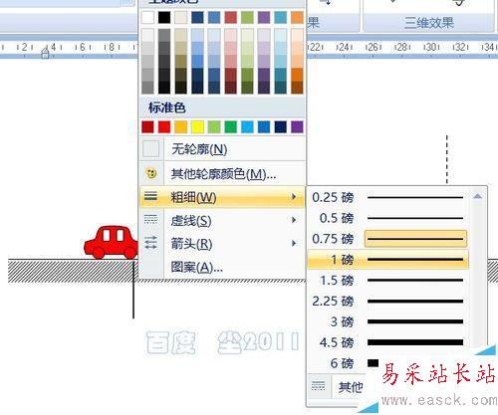Expand the 虚线 submenu arrow
Image resolution: width=498 pixels, height=415 pixels.
click(294, 220)
